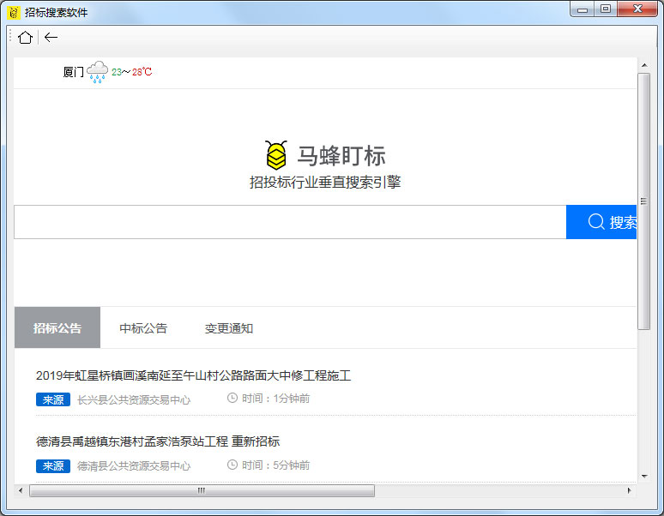Click time label 时间：5分钟前
The width and height of the screenshot is (664, 516).
tap(275, 465)
